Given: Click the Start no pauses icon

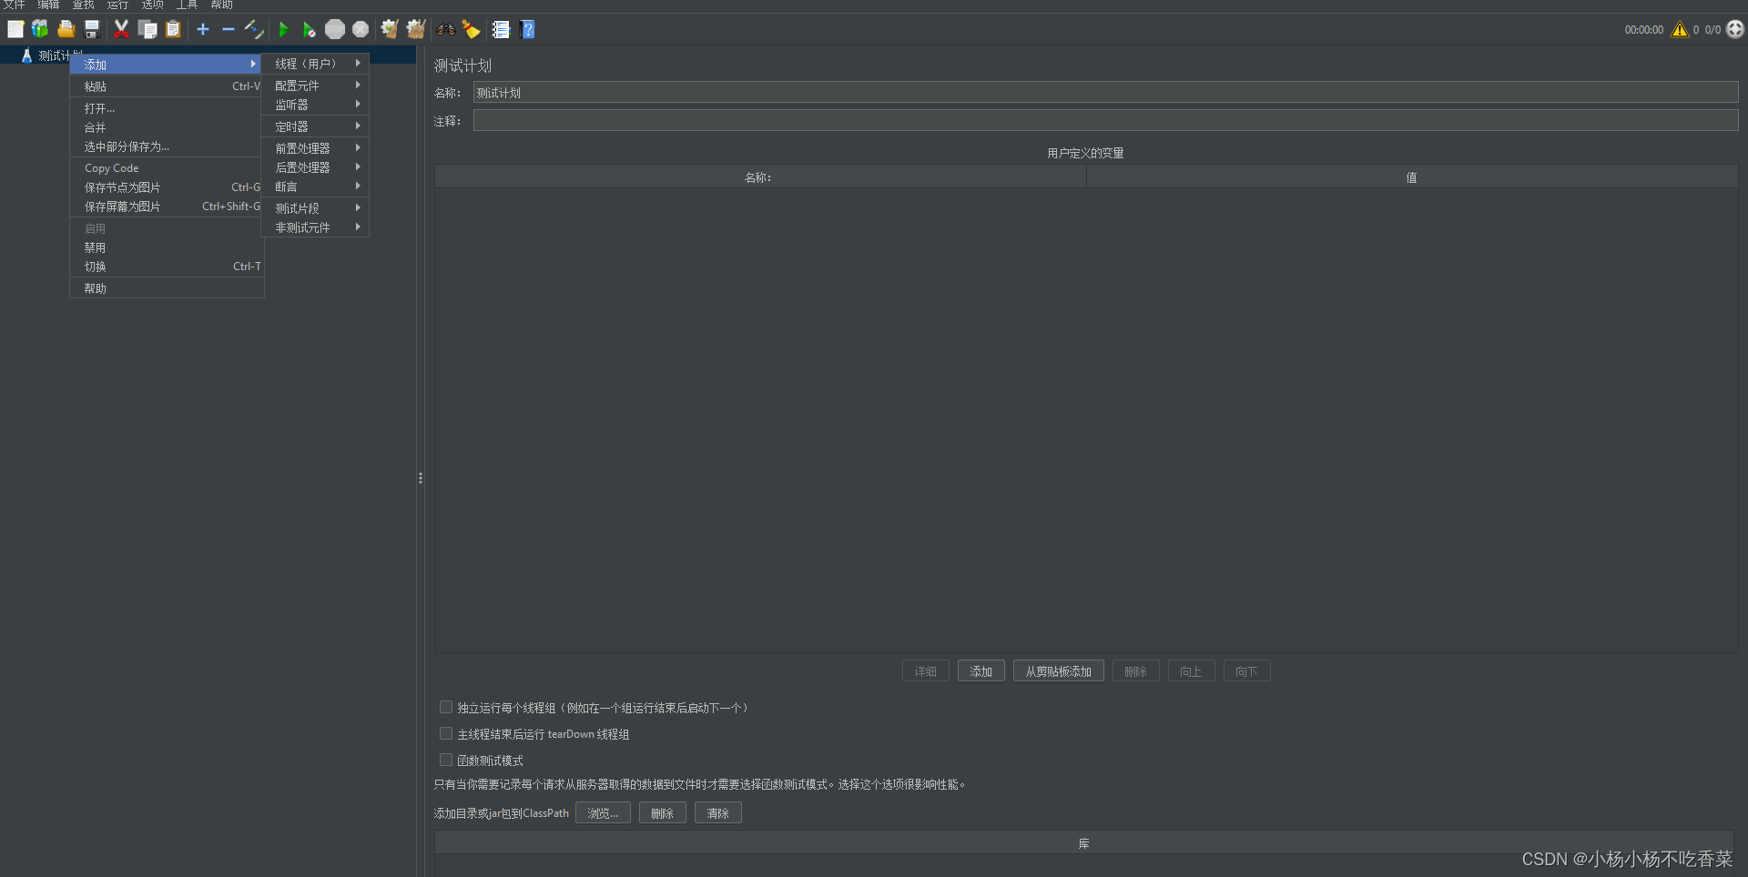Looking at the screenshot, I should (x=310, y=29).
